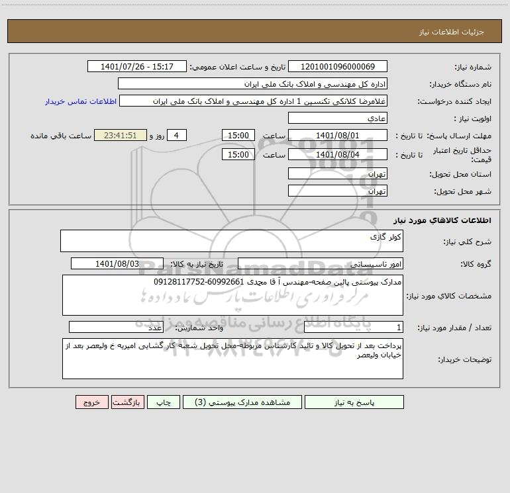The height and width of the screenshot is (493, 510).
Task: Click the گروه کالا field امور تاسیساتی
Action: click(x=321, y=263)
